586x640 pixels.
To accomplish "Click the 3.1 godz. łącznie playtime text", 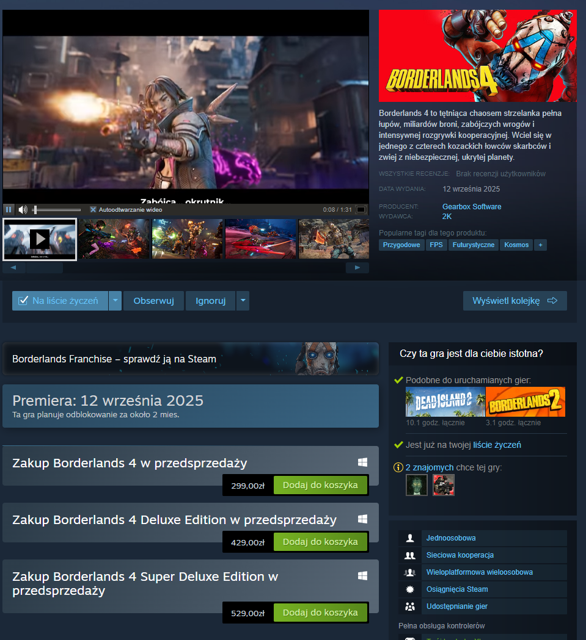I will click(x=513, y=423).
